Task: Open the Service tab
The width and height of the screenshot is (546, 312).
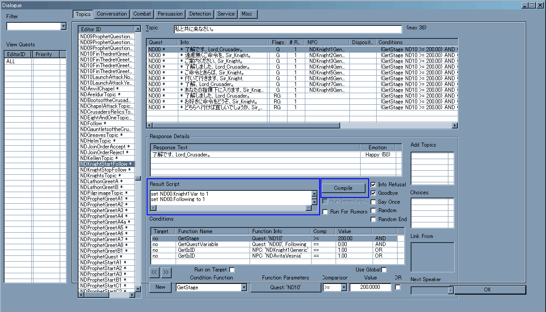Action: [226, 14]
